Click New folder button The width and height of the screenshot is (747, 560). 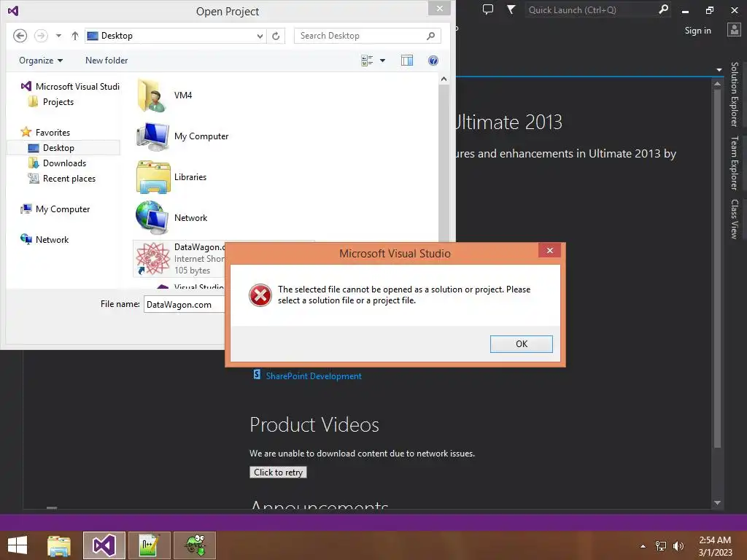click(x=107, y=61)
